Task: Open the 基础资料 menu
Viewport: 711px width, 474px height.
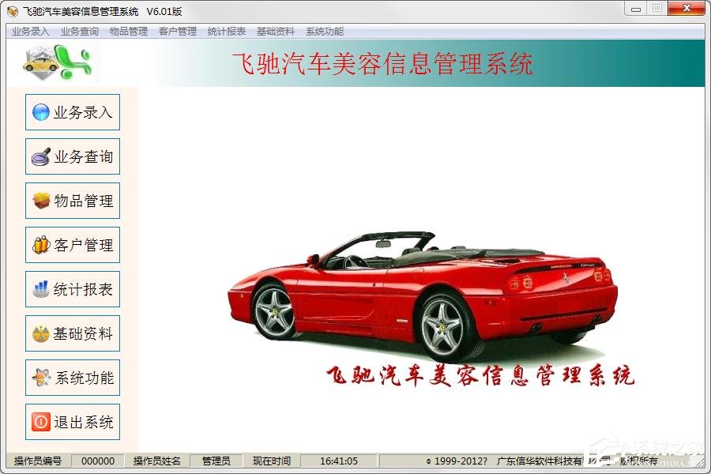Action: pos(274,32)
